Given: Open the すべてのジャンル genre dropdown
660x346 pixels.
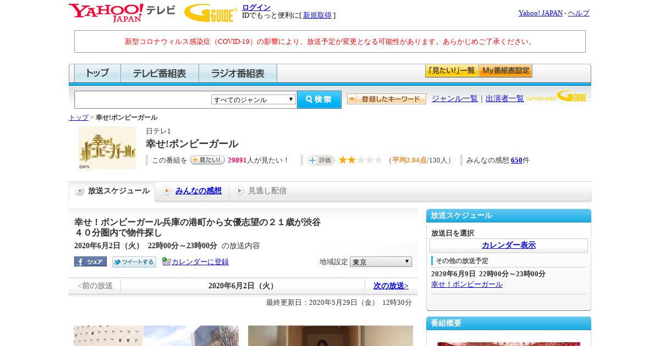Looking at the screenshot, I should (x=254, y=99).
